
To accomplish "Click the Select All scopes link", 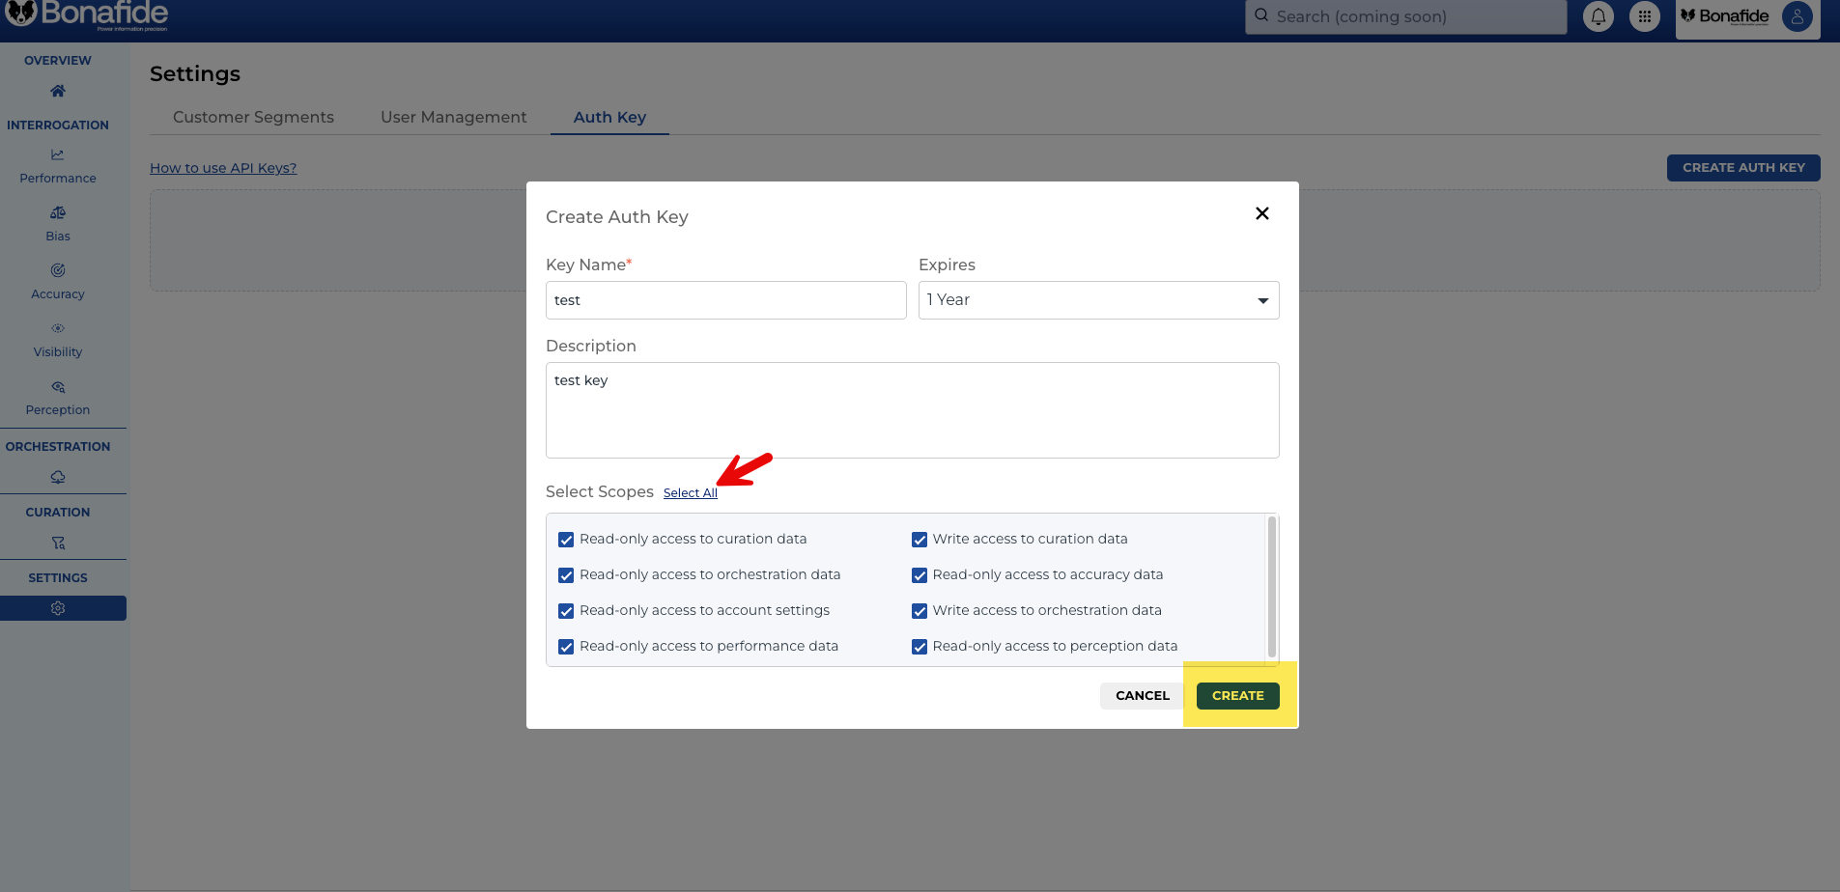I will [690, 493].
